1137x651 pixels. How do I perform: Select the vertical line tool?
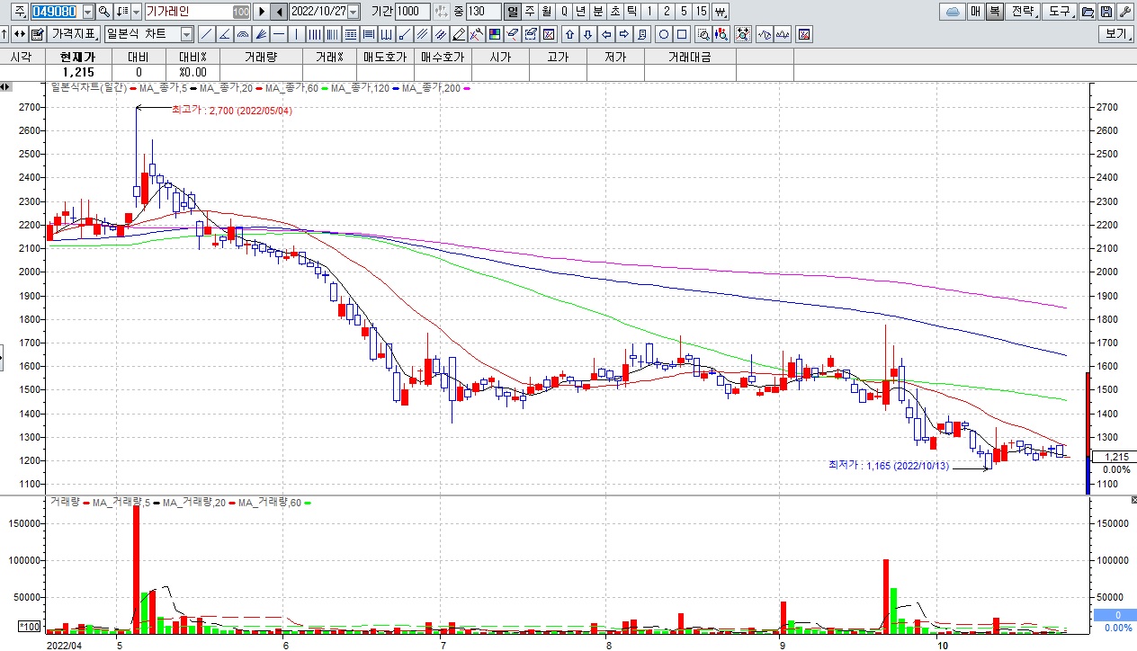(x=297, y=34)
